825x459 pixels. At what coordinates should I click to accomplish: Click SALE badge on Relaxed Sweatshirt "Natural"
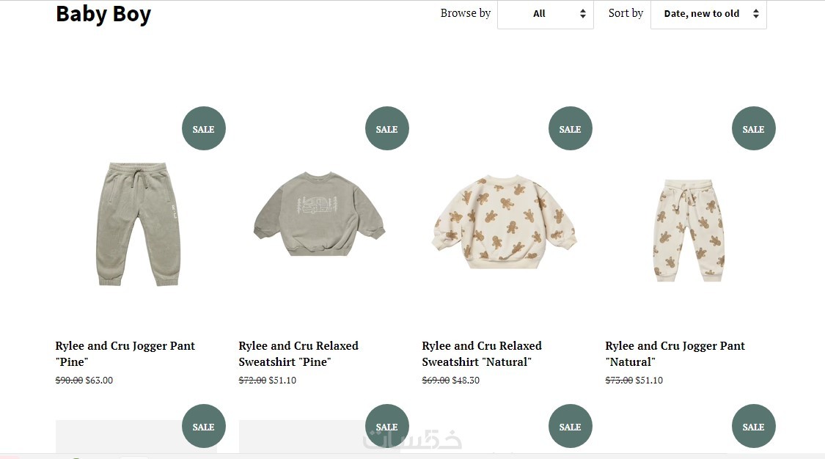pos(570,128)
